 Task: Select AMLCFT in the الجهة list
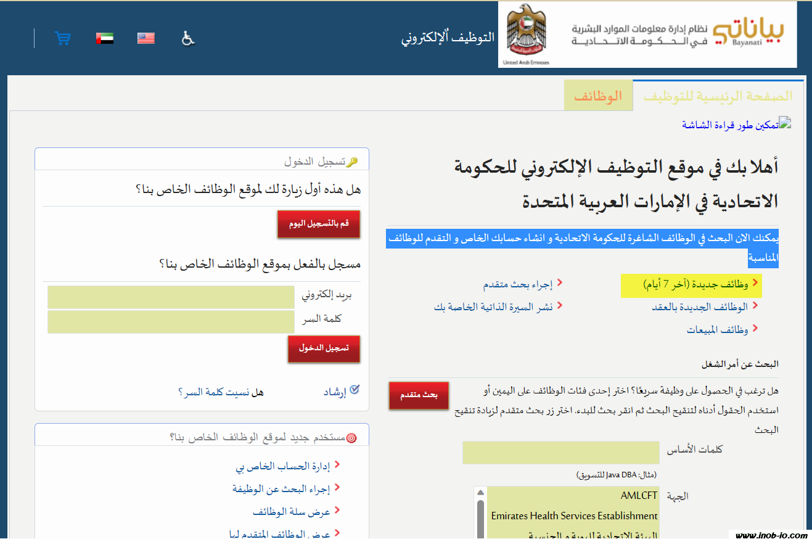(639, 496)
